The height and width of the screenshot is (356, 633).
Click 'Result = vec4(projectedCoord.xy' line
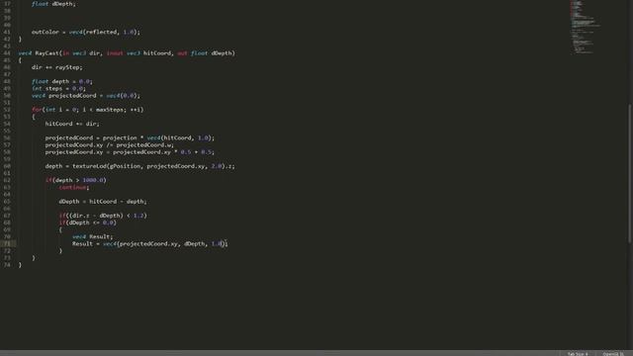149,244
